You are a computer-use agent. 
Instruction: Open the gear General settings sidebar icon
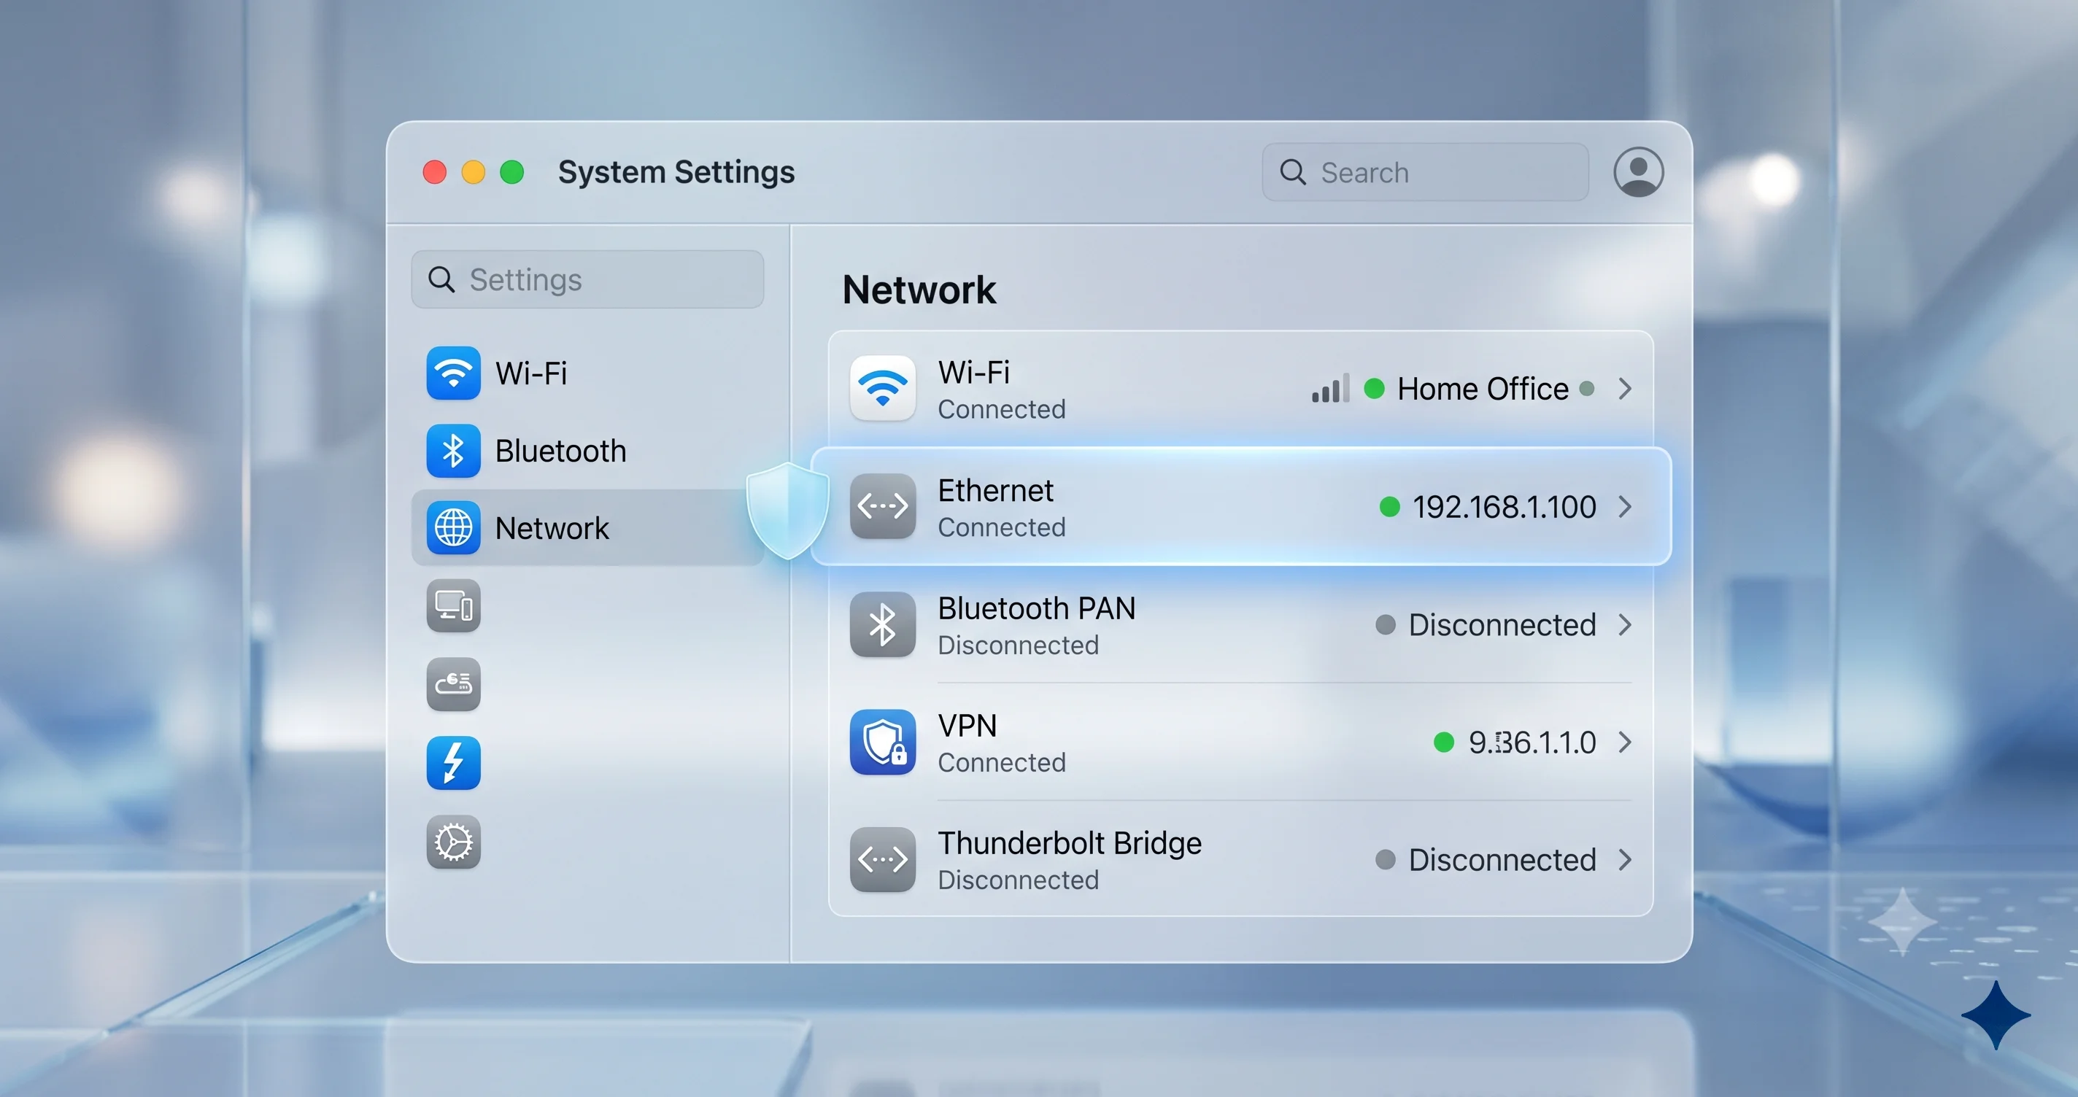click(453, 842)
